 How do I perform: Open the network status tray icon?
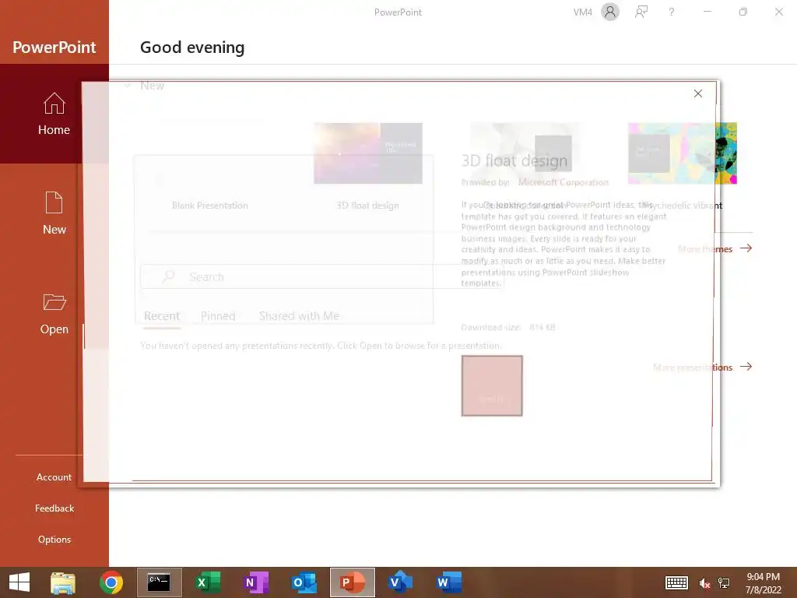pyautogui.click(x=724, y=582)
